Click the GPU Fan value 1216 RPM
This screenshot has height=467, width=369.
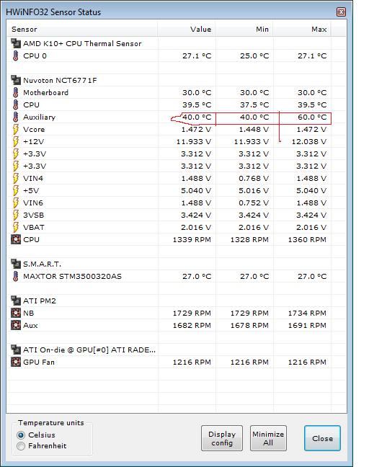(192, 363)
